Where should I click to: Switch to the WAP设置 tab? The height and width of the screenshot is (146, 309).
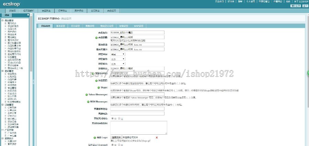pos(139,26)
